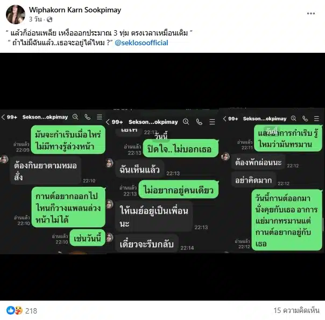This screenshot has width=325, height=320.
Task: Open the three-dot post options menu
Action: (311, 13)
